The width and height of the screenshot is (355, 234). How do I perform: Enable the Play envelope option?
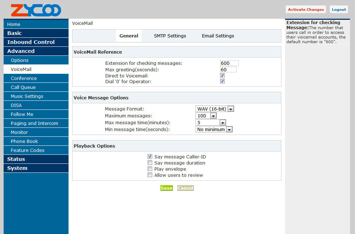pyautogui.click(x=150, y=169)
